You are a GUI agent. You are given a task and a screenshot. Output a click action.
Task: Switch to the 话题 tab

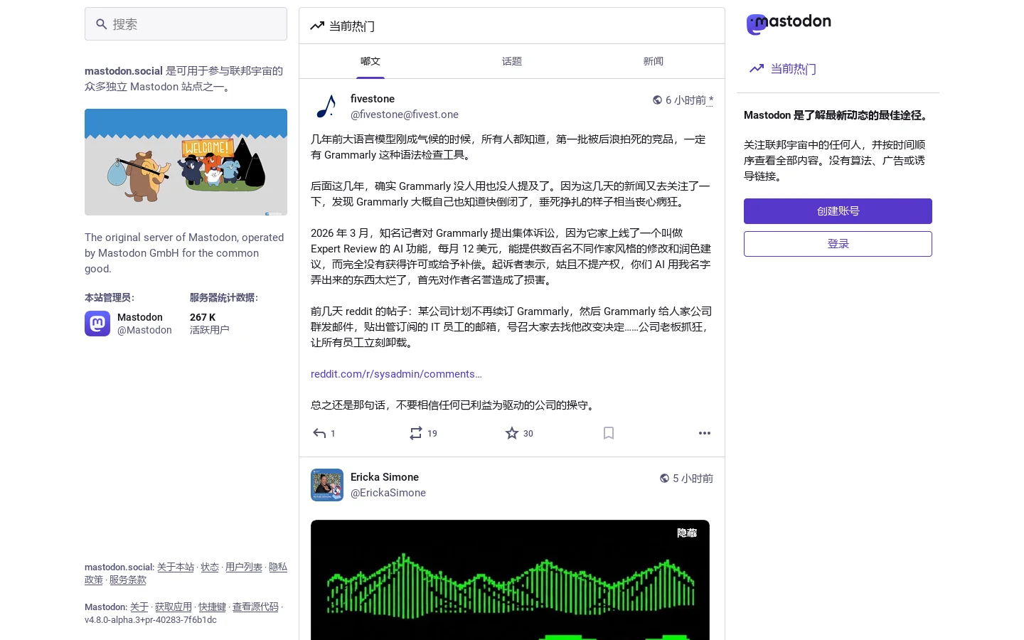(512, 61)
